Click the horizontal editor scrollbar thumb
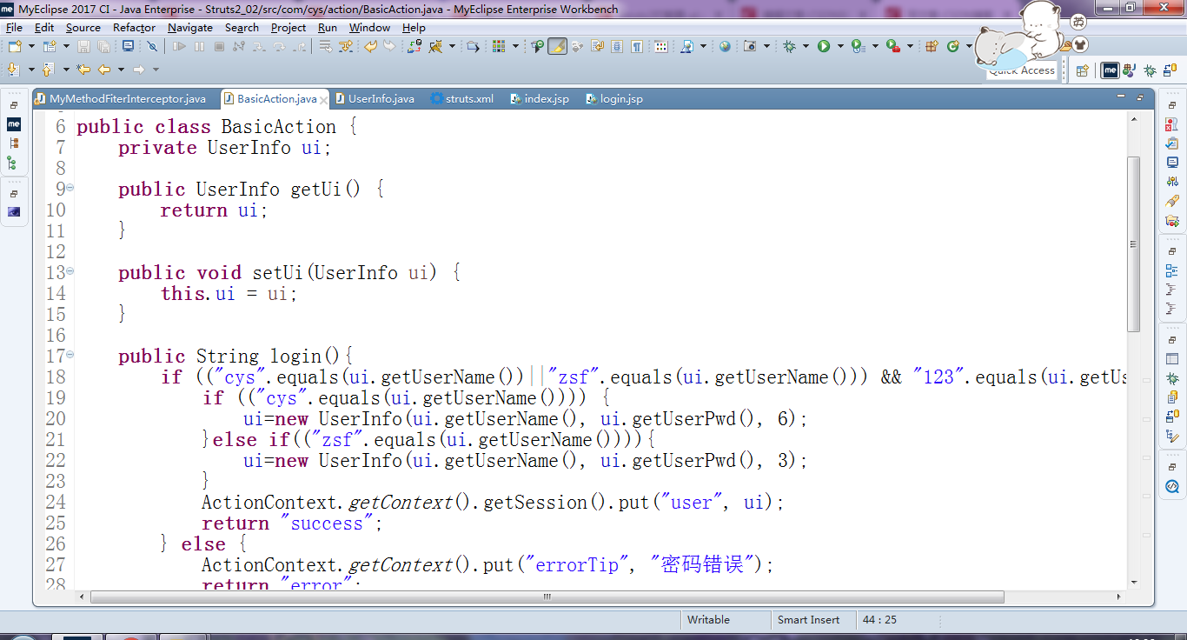This screenshot has height=640, width=1187. tap(547, 597)
